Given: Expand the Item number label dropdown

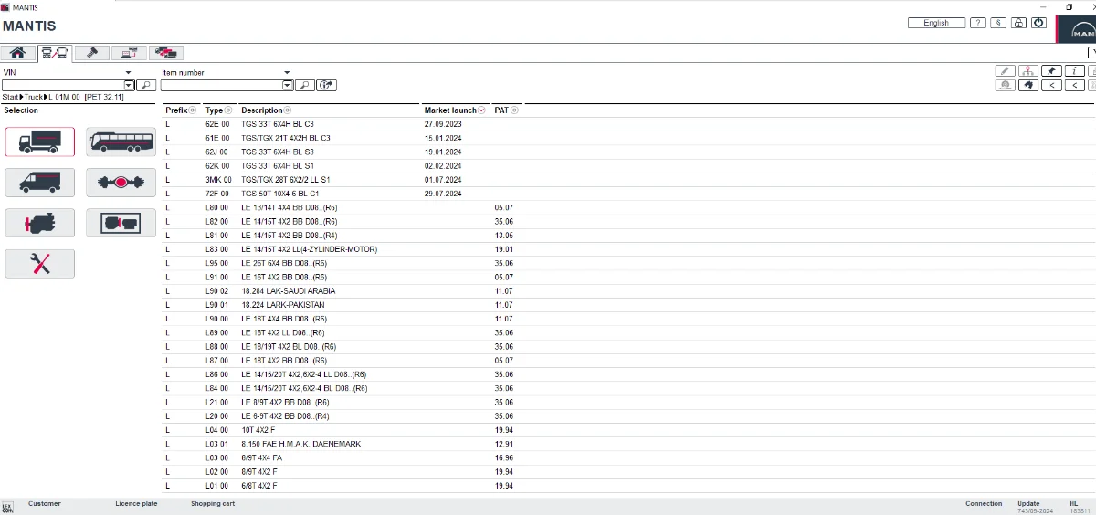Looking at the screenshot, I should (x=287, y=73).
